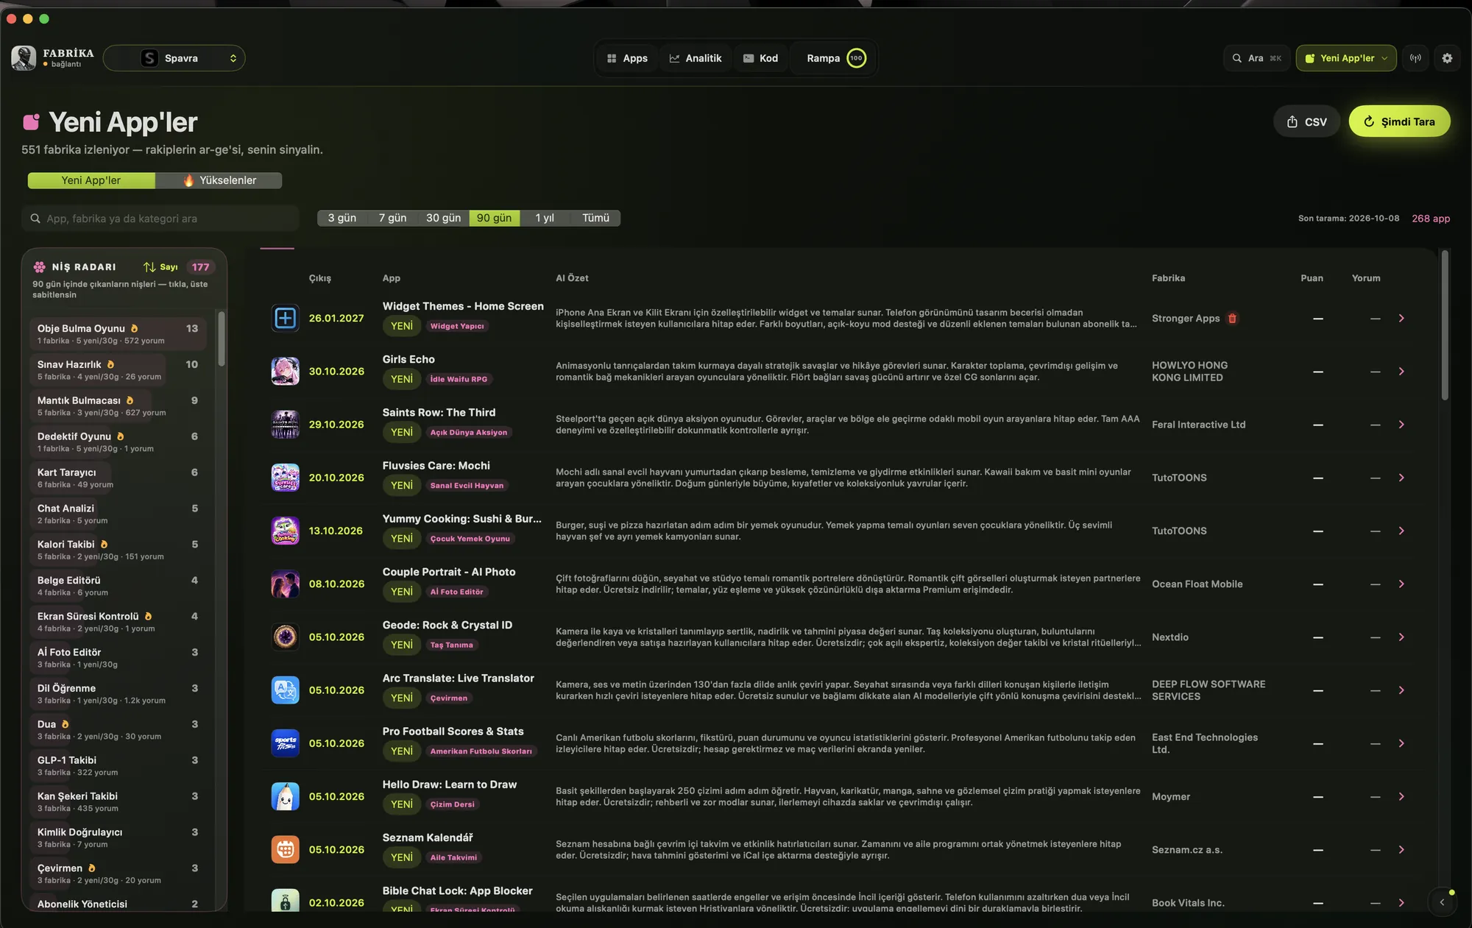Screen dimensions: 1472x928
Task: Click the Yummy Cooking app icon
Action: click(285, 531)
